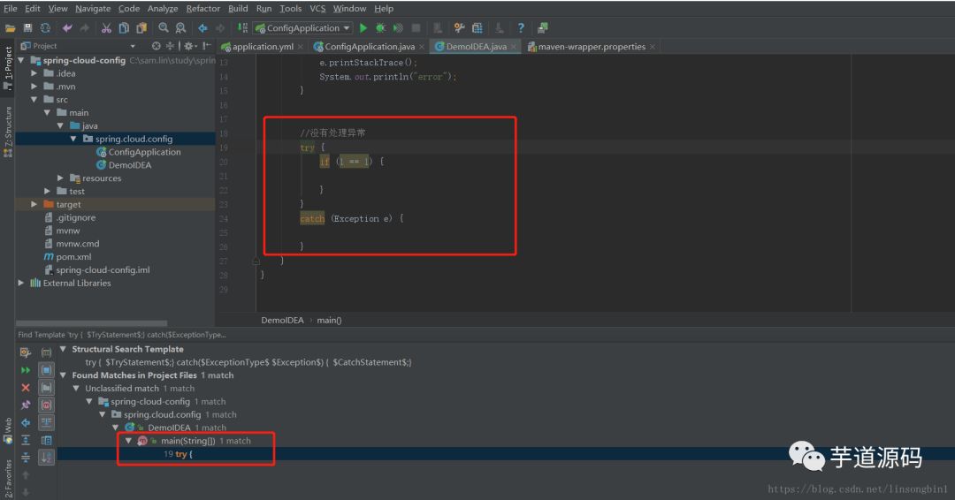Click the Replace magnifier icon
Image resolution: width=955 pixels, height=500 pixels.
(x=181, y=28)
